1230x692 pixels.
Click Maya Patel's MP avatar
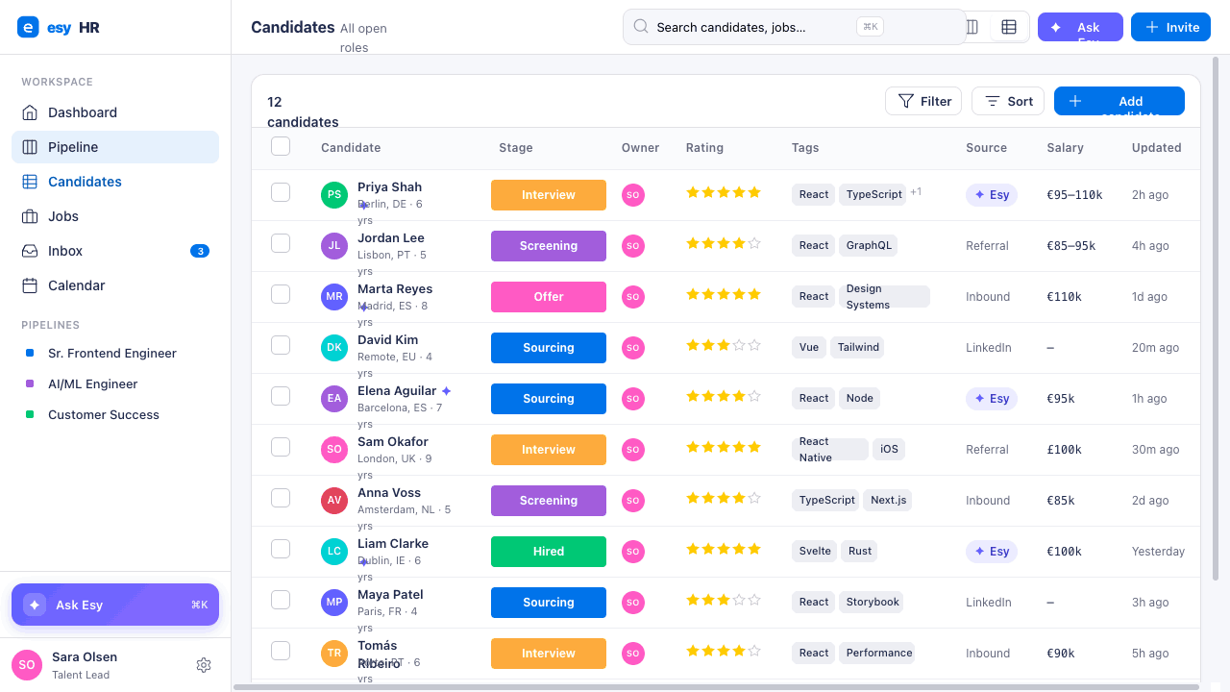click(x=334, y=603)
